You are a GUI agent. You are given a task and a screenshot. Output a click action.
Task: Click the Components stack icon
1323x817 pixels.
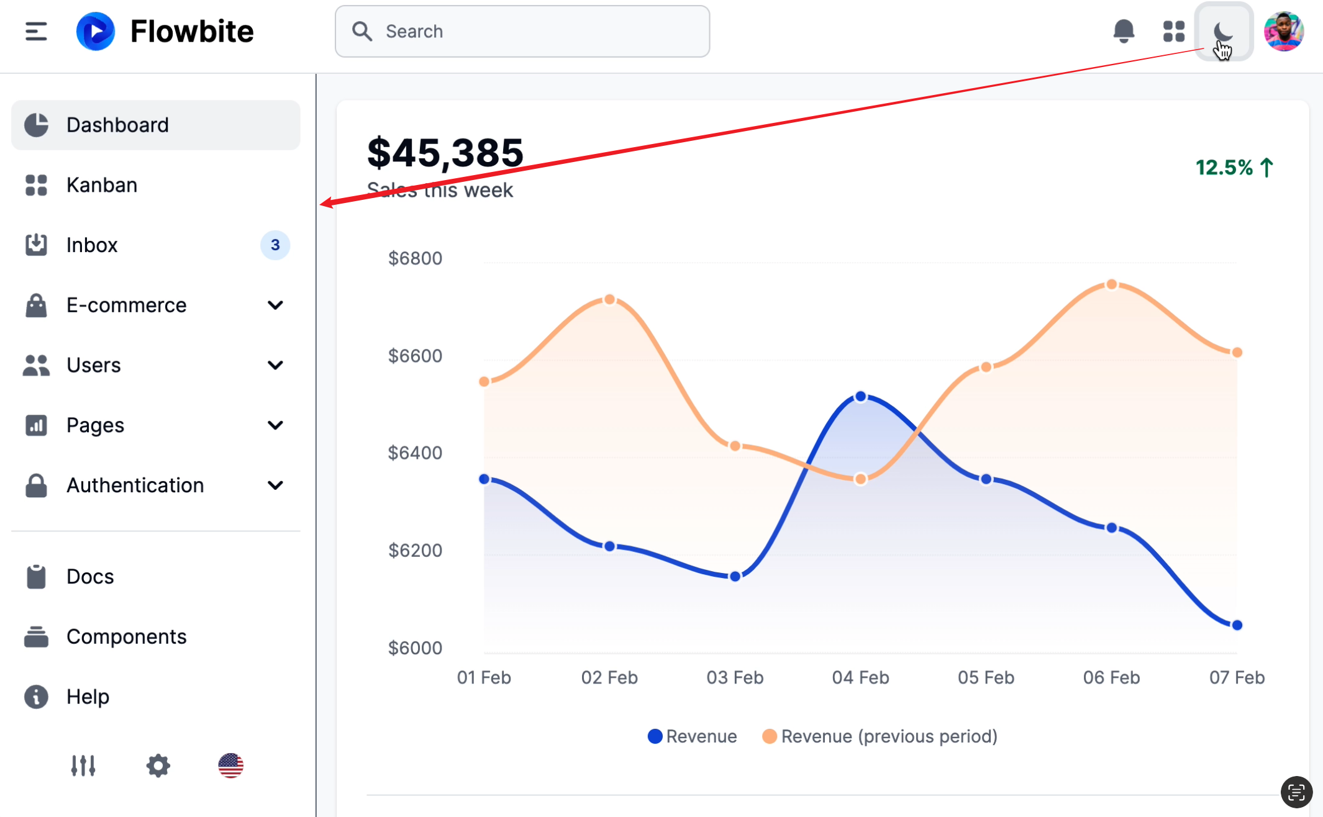(36, 636)
